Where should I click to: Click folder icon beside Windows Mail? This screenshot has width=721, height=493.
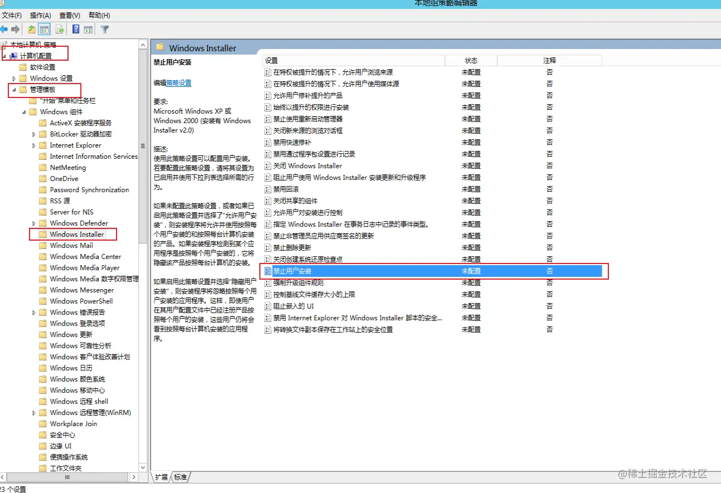click(x=43, y=245)
